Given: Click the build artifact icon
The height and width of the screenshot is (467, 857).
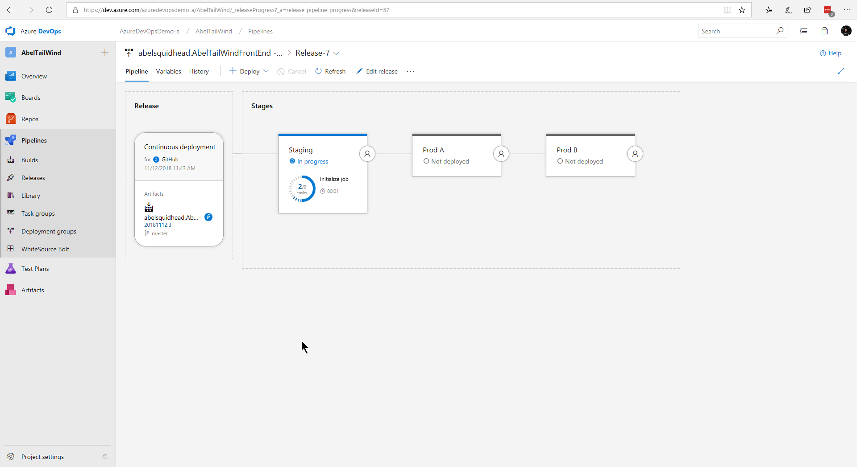Looking at the screenshot, I should pos(149,207).
